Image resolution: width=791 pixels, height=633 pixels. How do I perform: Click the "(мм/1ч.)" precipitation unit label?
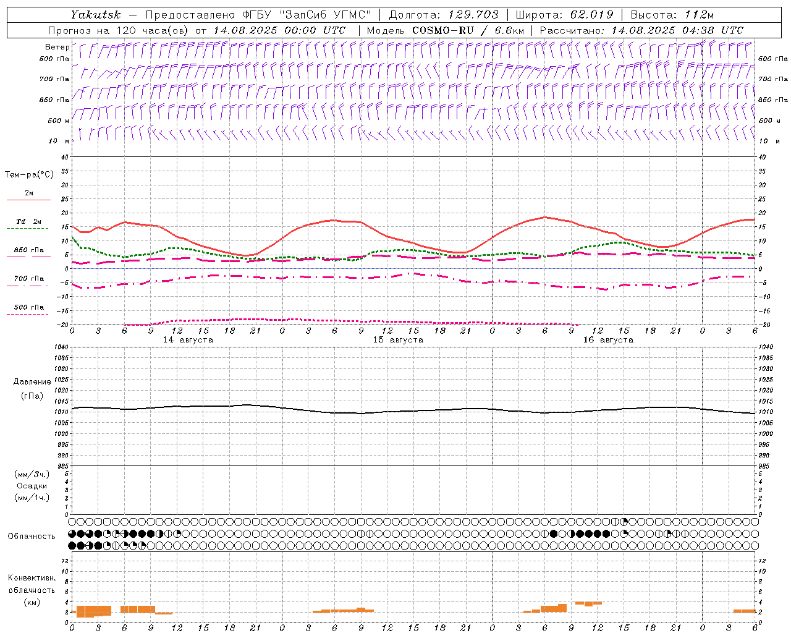click(32, 498)
